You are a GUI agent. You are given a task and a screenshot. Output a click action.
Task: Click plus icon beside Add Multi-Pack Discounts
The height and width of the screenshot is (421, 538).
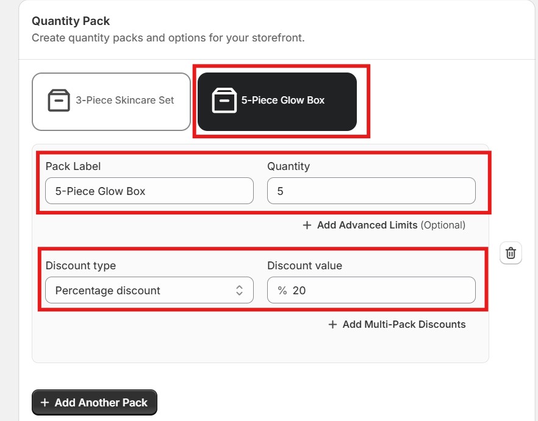point(333,324)
